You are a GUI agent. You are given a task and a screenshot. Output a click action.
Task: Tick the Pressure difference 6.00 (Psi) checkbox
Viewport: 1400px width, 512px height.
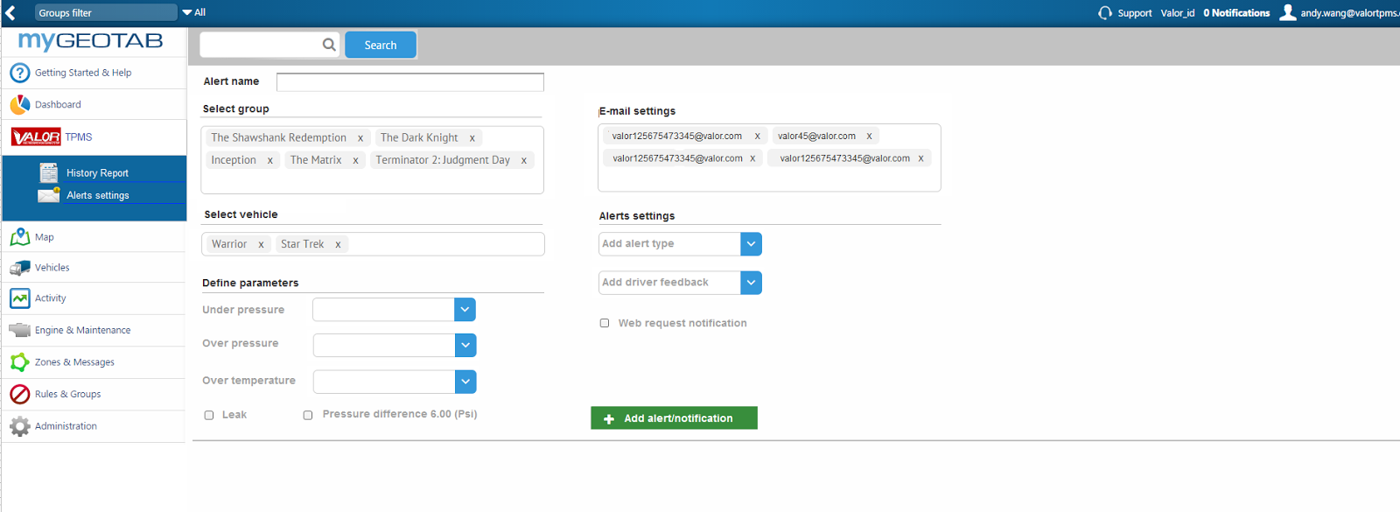point(308,416)
